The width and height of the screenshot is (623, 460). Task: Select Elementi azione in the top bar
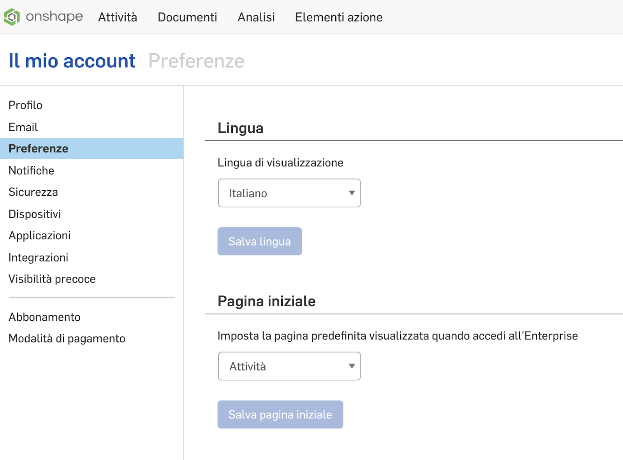(339, 17)
